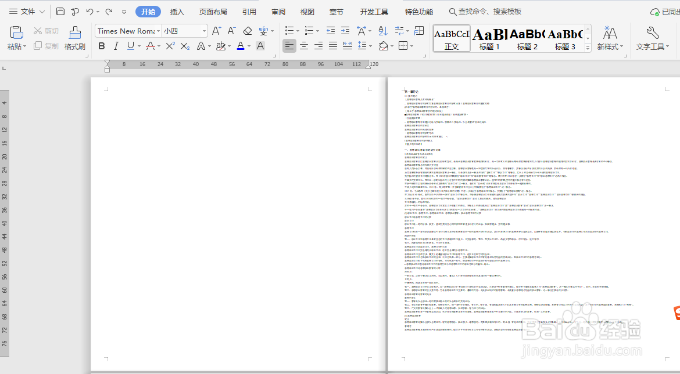Click the numbered list icon
Image resolution: width=680 pixels, height=374 pixels.
click(x=309, y=31)
